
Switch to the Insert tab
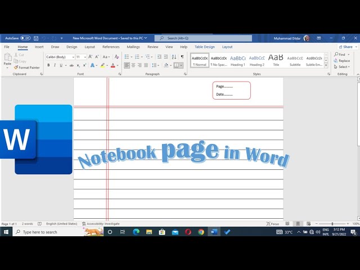tap(39, 47)
